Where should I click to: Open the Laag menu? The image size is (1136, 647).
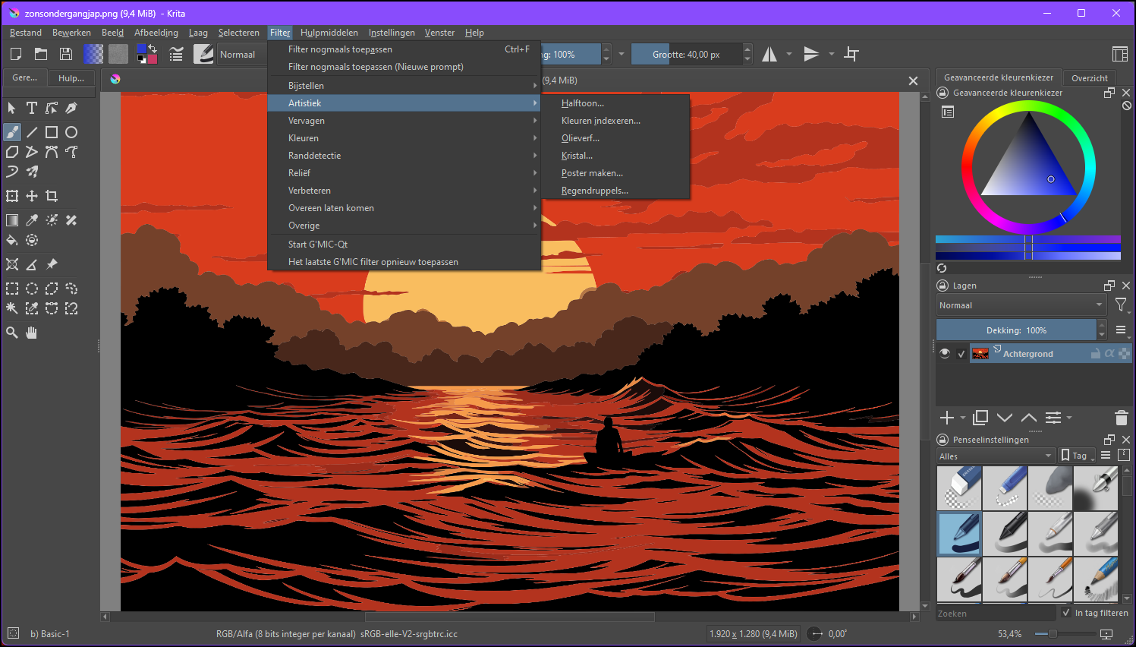tap(198, 32)
